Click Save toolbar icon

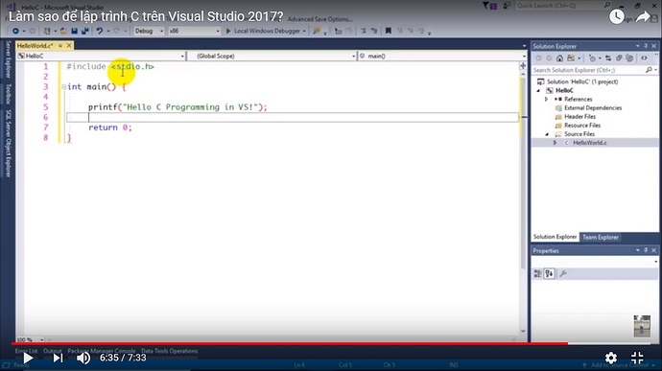(x=74, y=31)
